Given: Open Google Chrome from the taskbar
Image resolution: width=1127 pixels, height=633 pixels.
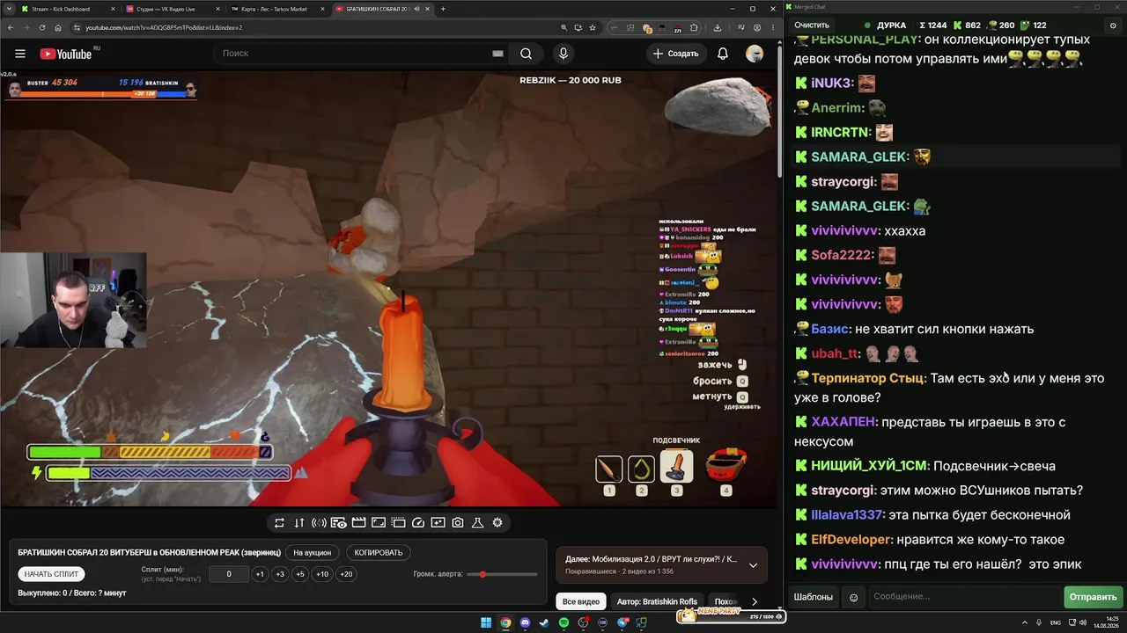Looking at the screenshot, I should click(x=505, y=623).
